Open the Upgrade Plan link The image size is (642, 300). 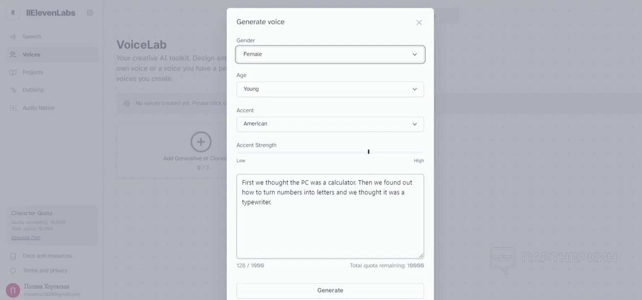pyautogui.click(x=26, y=238)
